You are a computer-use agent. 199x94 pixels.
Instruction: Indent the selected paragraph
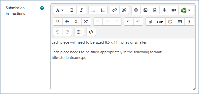click(138, 22)
